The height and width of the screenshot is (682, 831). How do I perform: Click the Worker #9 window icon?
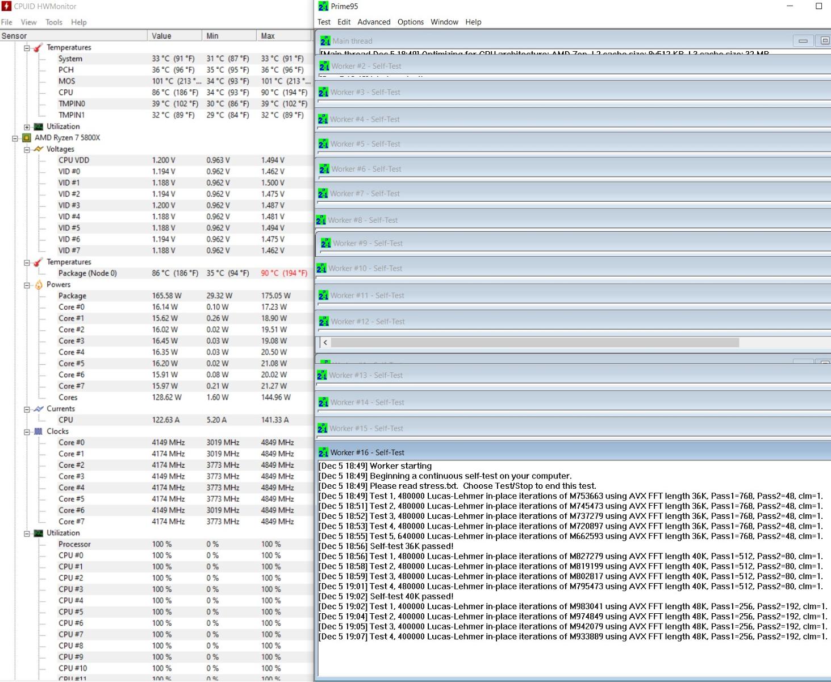pyautogui.click(x=325, y=243)
